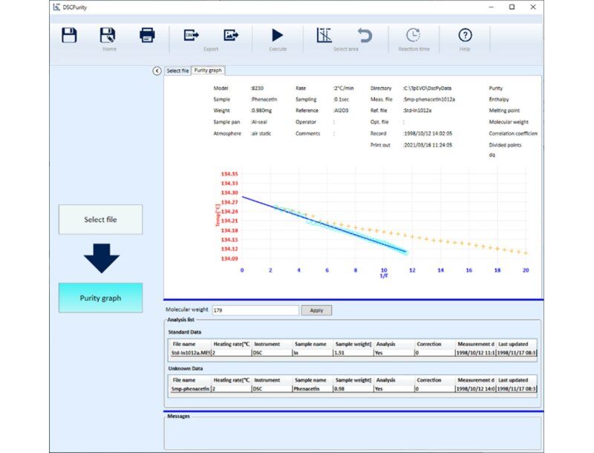Screen dimensions: 594x453
Task: Select the Smp-phenacetin unknown data row
Action: pos(191,388)
